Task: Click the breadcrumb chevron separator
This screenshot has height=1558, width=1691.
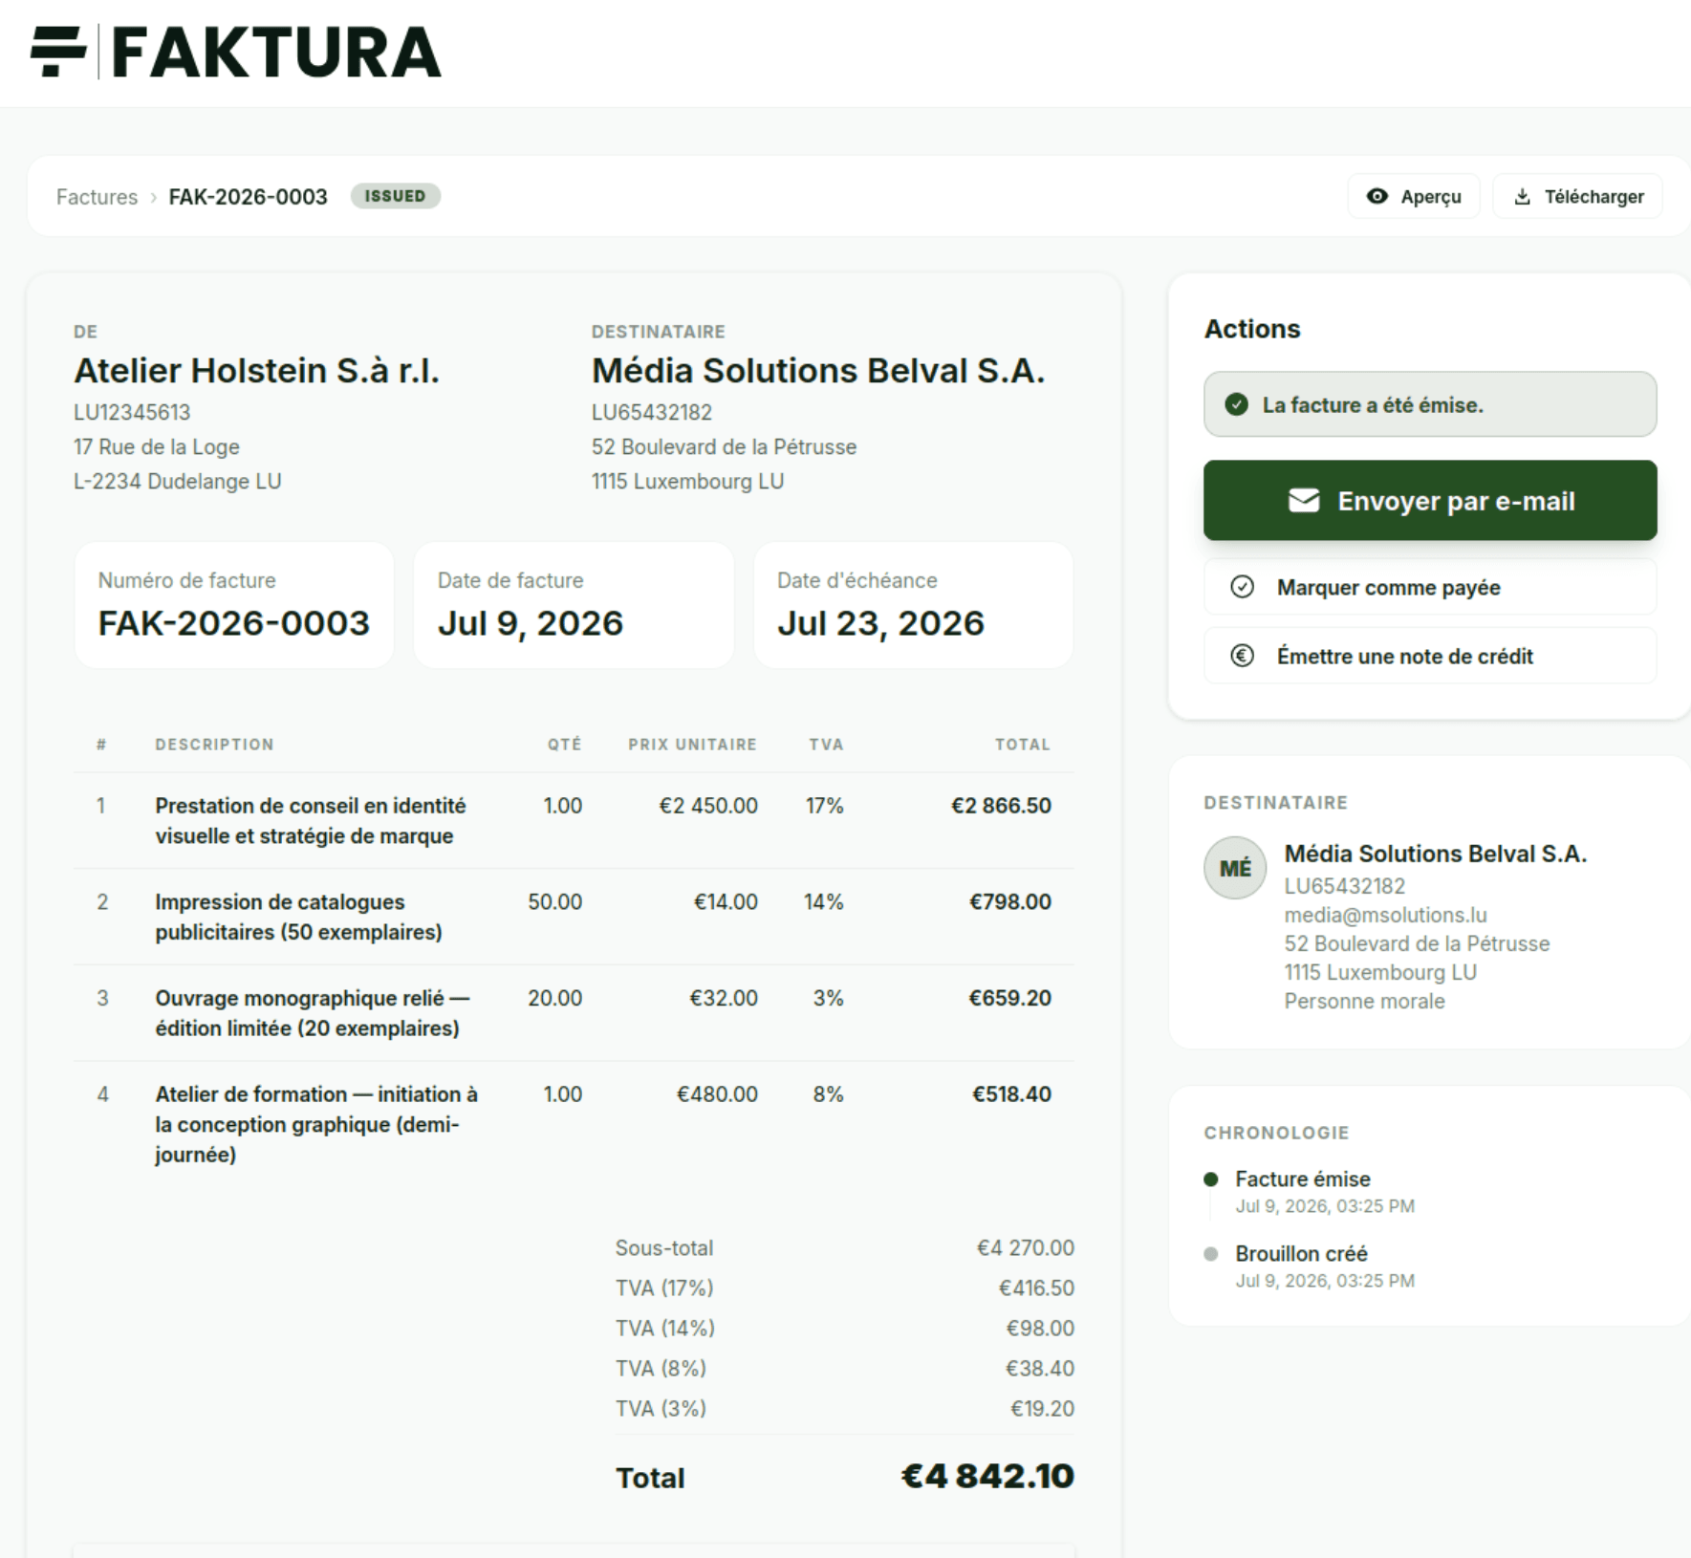Action: click(153, 197)
